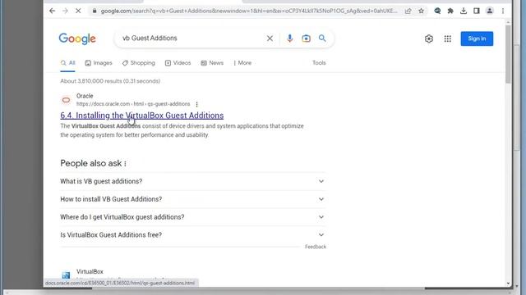Switch to the Videos tab

click(178, 63)
